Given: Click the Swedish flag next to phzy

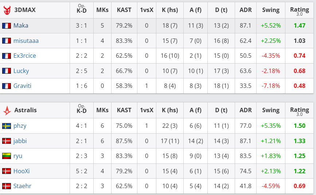Looking at the screenshot, I should click(6, 126).
